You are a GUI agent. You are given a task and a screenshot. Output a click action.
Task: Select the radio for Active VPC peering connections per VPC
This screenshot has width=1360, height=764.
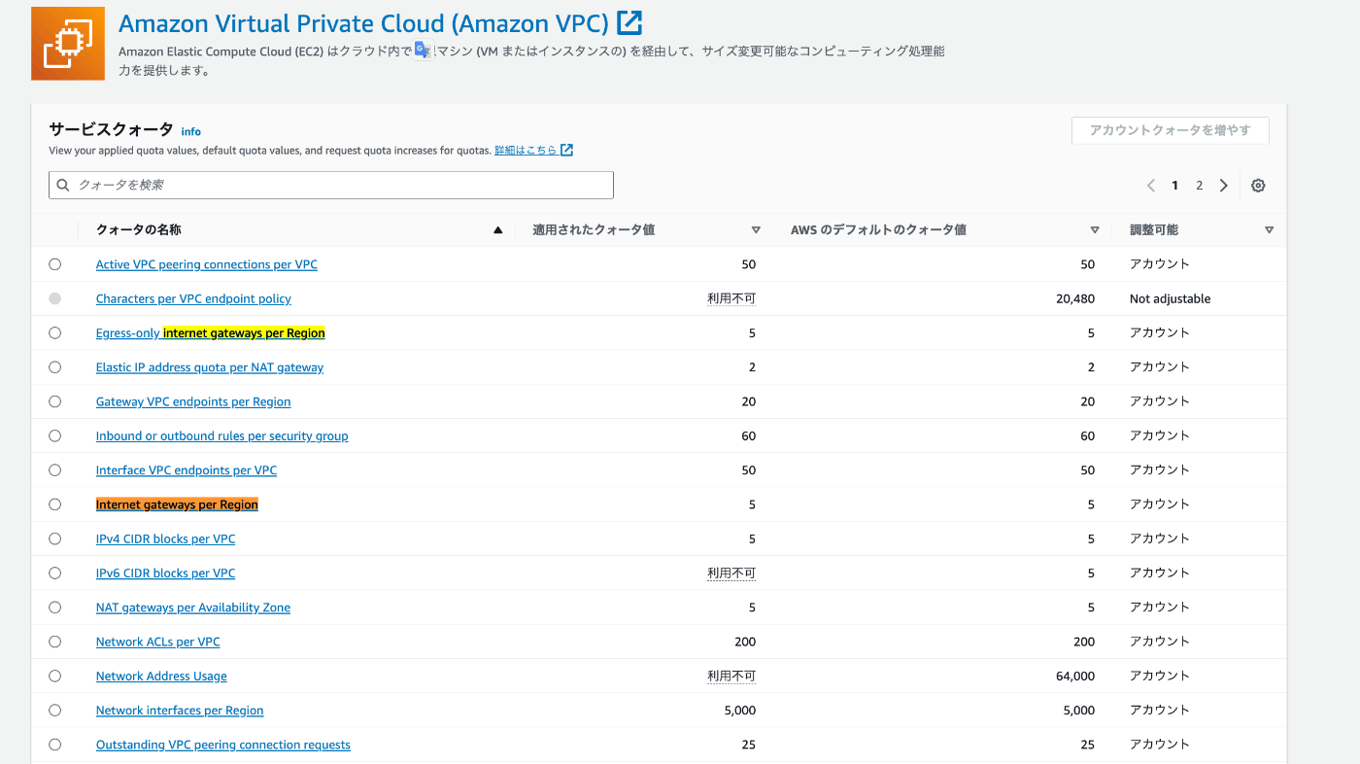pyautogui.click(x=54, y=264)
